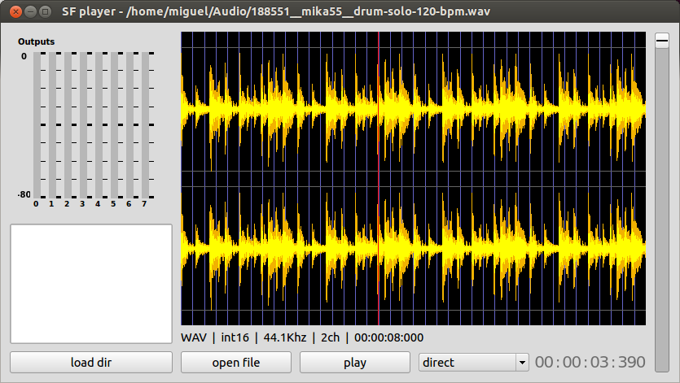Click output meter bar 0
Screen dimensions: 680x383
(37, 125)
